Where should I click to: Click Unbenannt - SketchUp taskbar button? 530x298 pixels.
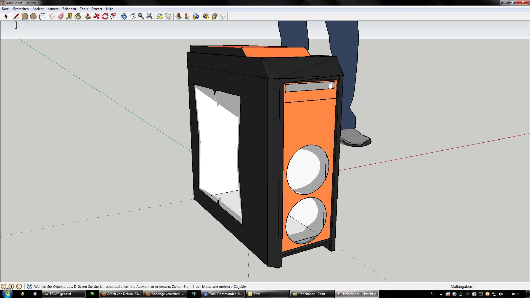pos(357,294)
